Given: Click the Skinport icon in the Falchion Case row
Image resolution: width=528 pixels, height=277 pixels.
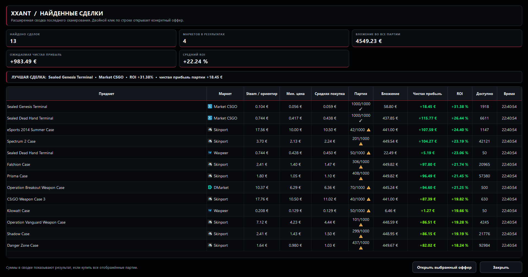Looking at the screenshot, I should point(210,164).
